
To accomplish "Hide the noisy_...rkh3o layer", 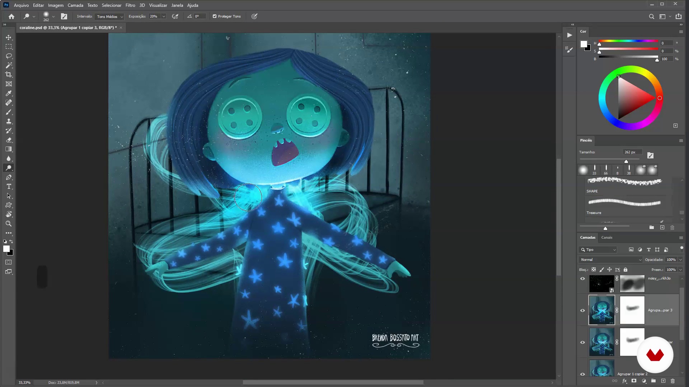I will 583,279.
